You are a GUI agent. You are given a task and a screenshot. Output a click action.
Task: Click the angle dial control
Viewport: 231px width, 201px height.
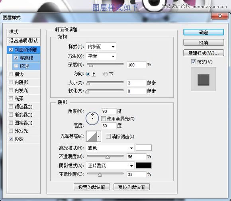[92, 118]
